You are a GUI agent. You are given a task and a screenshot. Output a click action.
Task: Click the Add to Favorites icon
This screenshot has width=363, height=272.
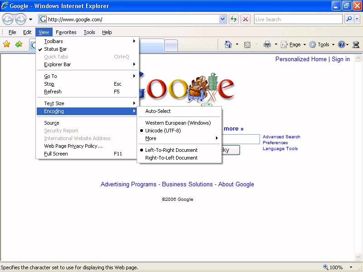point(19,44)
